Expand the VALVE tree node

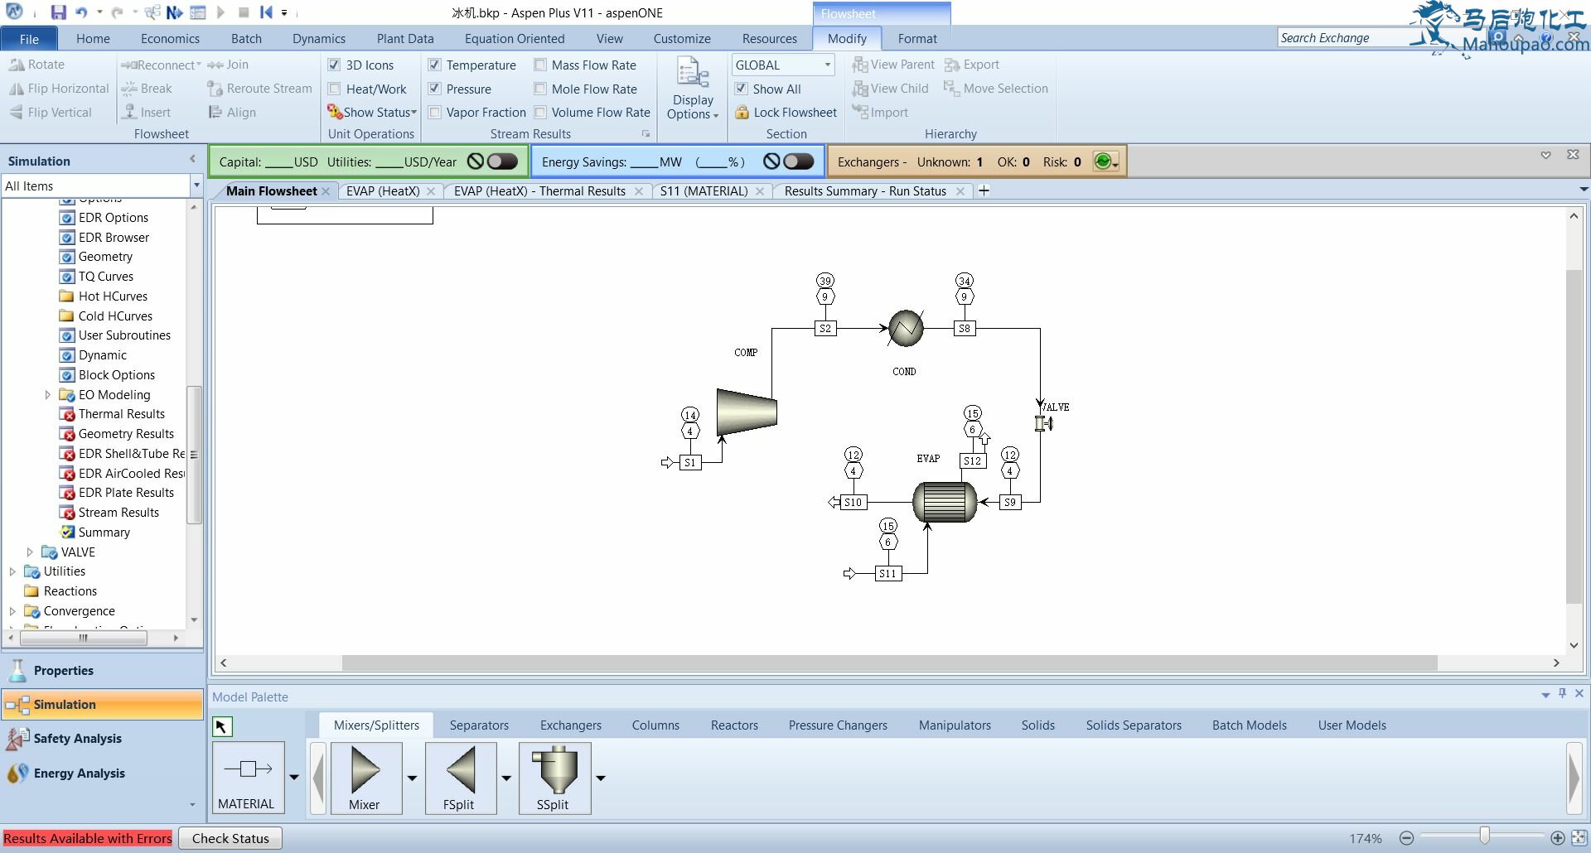click(30, 552)
